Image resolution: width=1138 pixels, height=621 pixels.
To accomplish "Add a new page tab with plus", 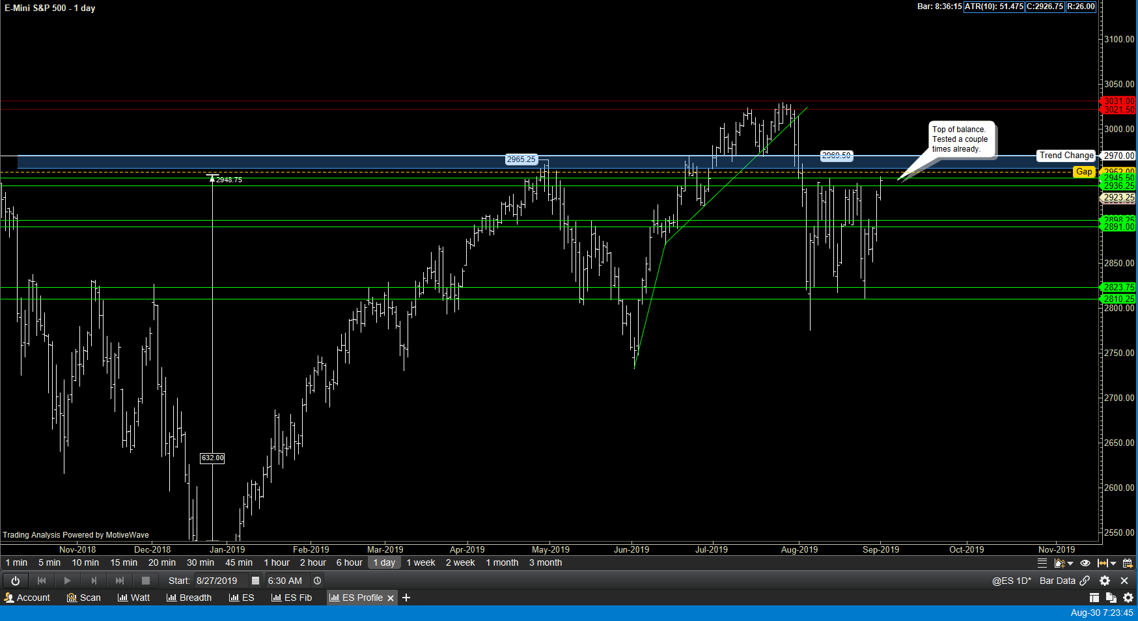I will pos(406,598).
